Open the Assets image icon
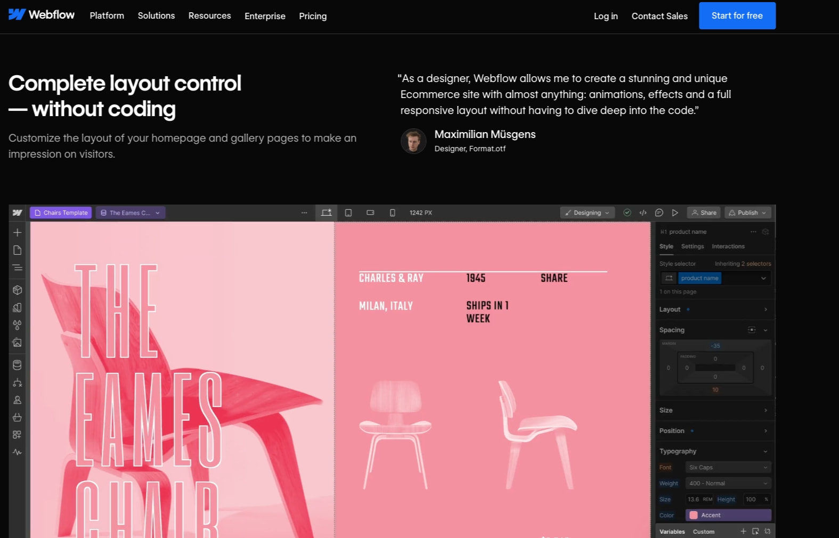839x538 pixels. click(17, 343)
